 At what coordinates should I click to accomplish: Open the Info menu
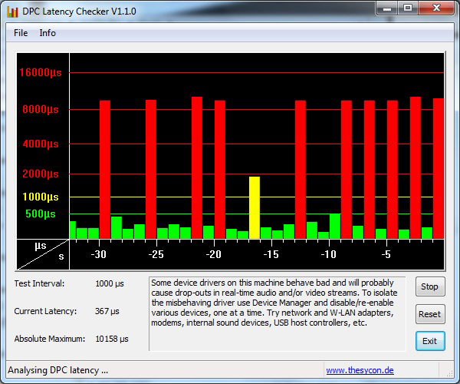coord(48,33)
